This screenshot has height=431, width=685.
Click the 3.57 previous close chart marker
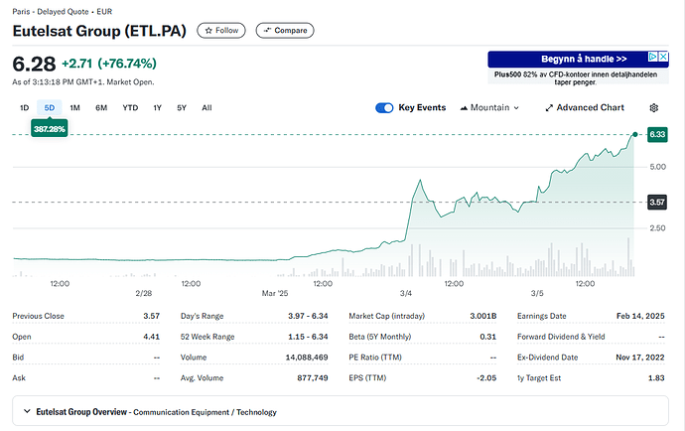click(x=656, y=202)
